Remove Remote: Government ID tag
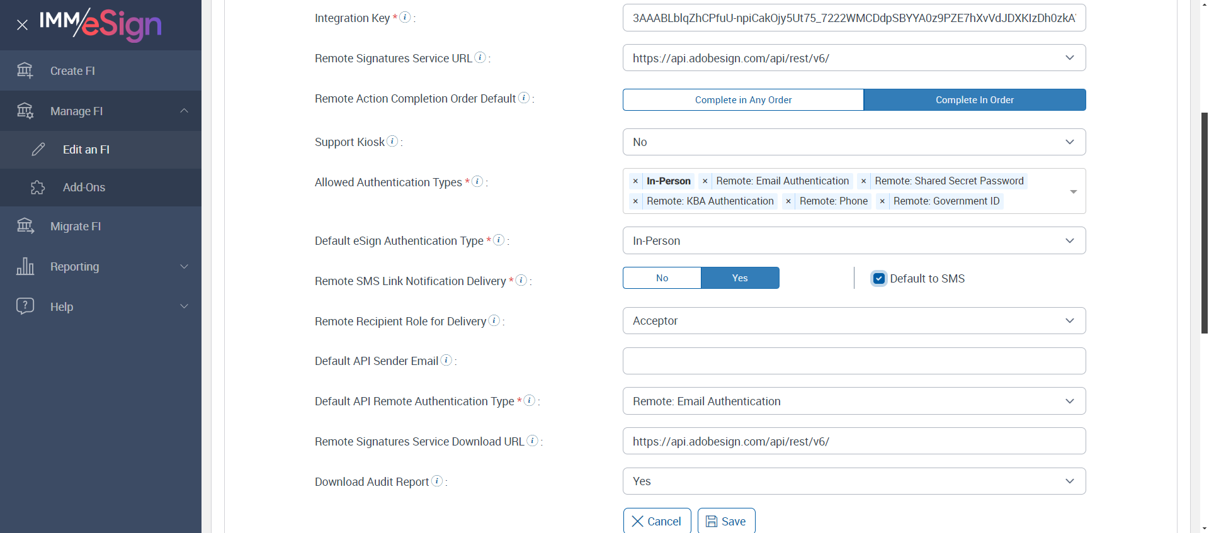The width and height of the screenshot is (1209, 533). coord(882,201)
